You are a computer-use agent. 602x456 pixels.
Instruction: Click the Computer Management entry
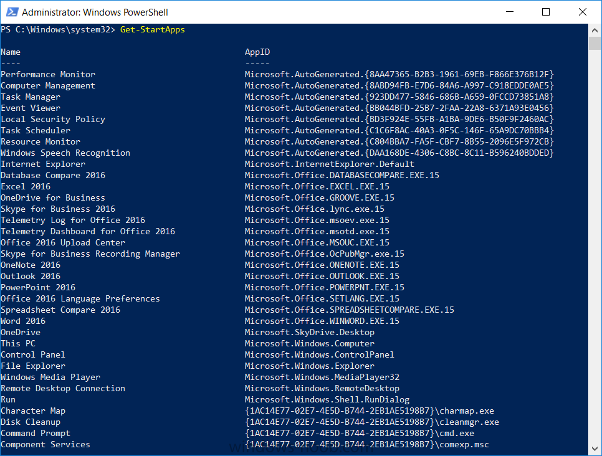click(48, 85)
